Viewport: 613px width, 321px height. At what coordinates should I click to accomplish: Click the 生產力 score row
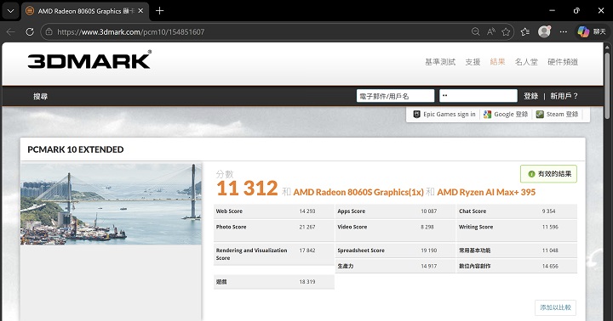[395, 266]
